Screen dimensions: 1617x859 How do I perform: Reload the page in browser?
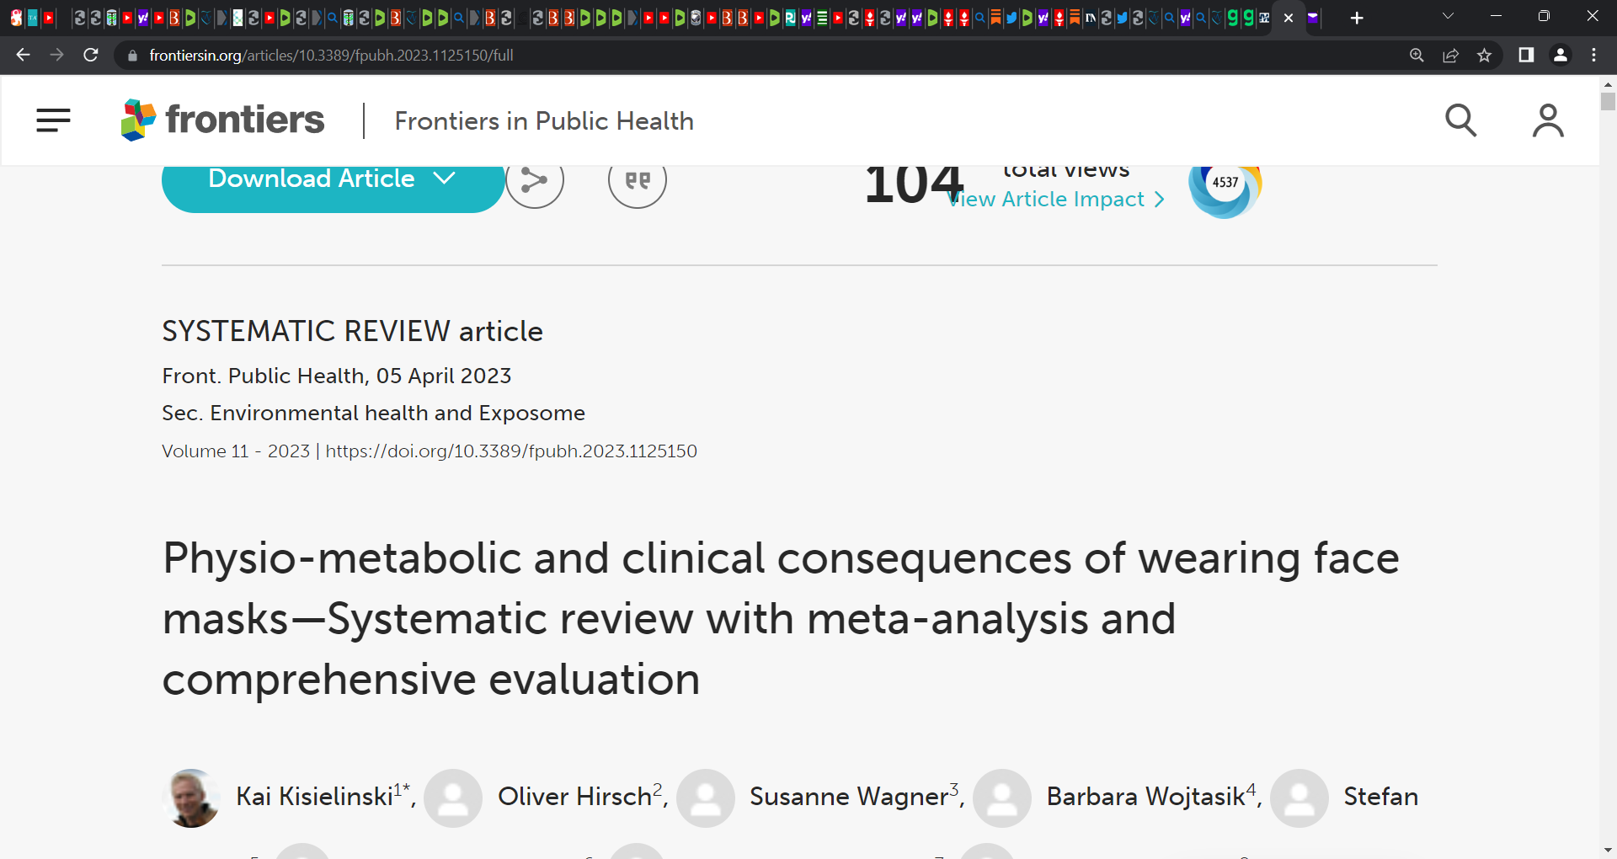[91, 55]
